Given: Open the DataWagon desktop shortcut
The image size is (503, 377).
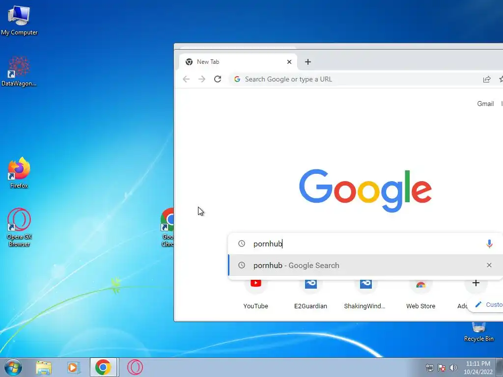Looking at the screenshot, I should point(19,71).
